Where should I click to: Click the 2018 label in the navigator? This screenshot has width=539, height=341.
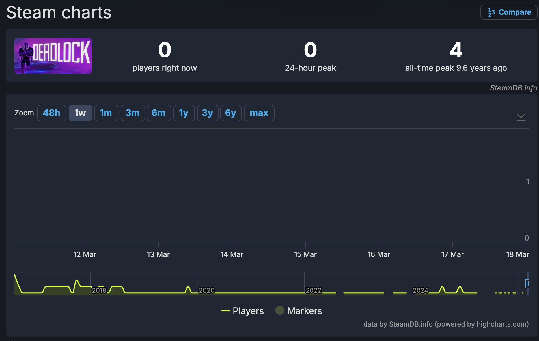tap(99, 290)
